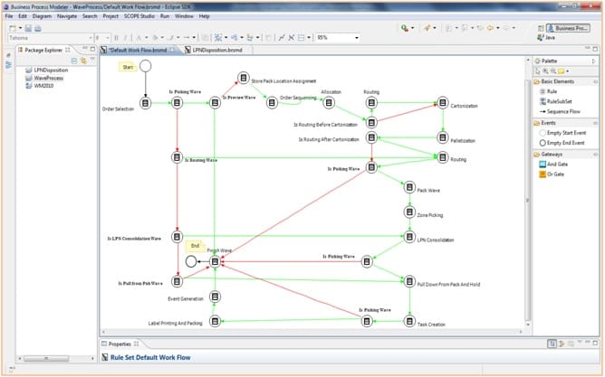Screen dimensions: 605x377
Task: Open the Navigate menu
Action: pyautogui.click(x=67, y=16)
